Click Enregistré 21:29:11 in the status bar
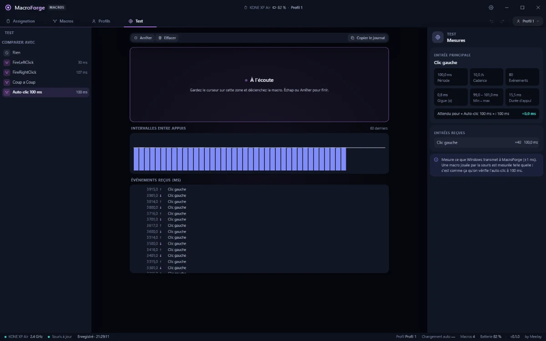This screenshot has height=341, width=546. [93, 336]
